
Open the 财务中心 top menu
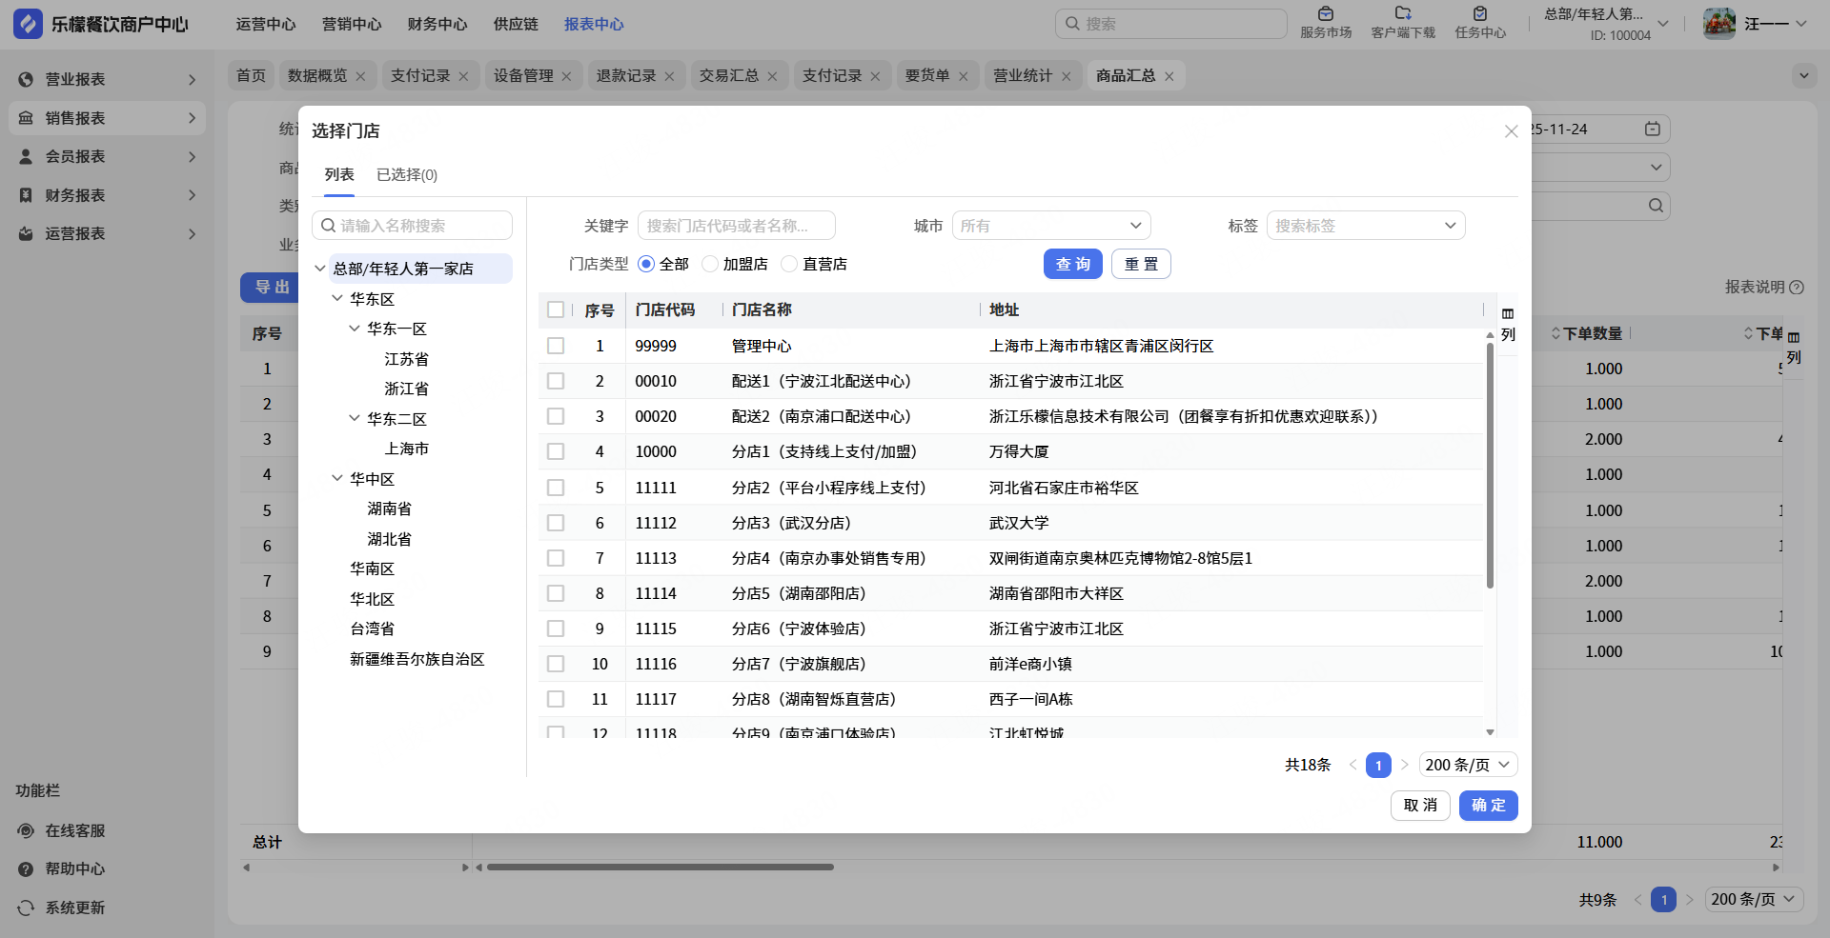point(437,24)
